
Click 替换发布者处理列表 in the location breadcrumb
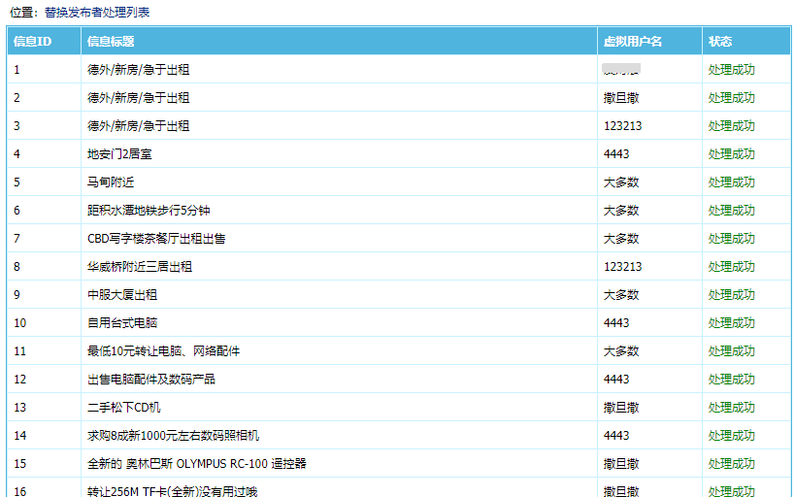coord(97,13)
